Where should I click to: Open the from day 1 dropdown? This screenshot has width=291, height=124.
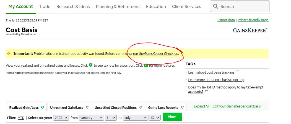click(111, 118)
